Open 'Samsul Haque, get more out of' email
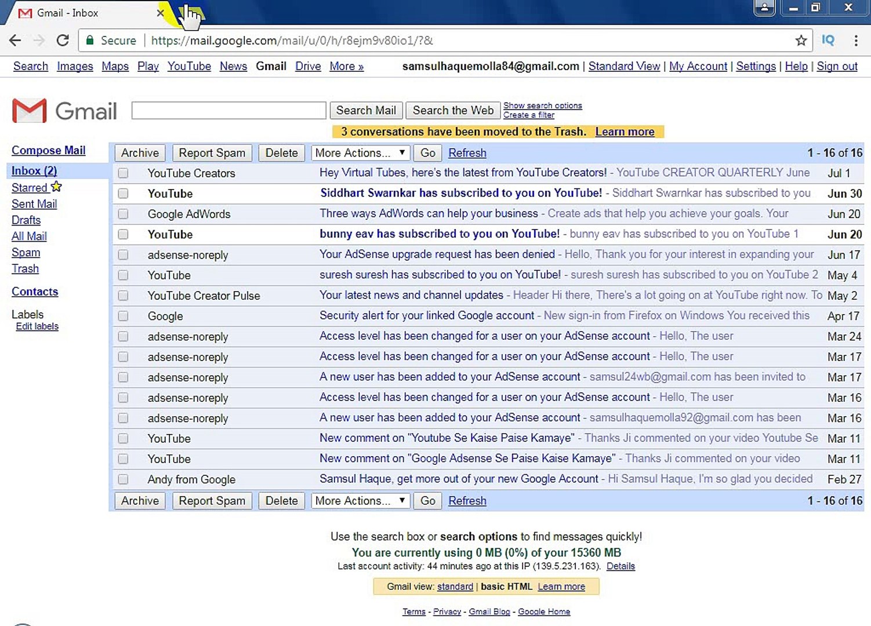 click(459, 479)
